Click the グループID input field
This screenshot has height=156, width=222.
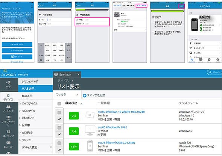[55, 24]
